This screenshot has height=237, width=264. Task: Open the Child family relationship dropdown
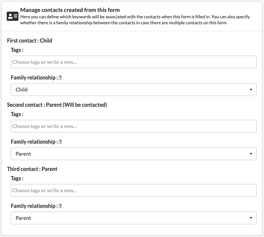tap(134, 90)
